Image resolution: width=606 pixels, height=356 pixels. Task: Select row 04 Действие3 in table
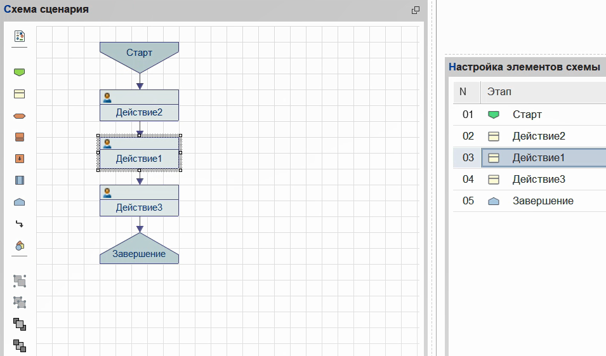click(529, 180)
